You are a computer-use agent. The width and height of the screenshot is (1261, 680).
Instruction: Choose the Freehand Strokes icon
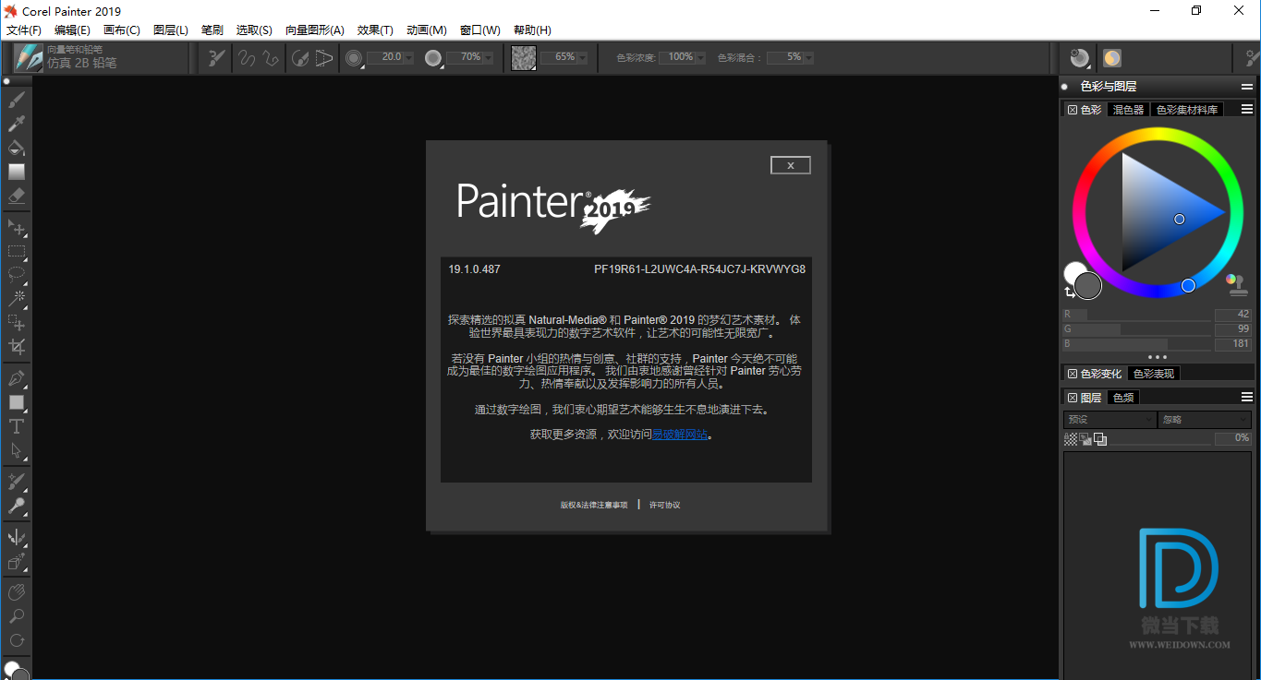click(246, 58)
